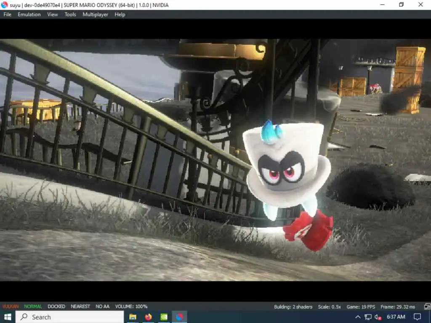Click the VOLUME: 100% status button
This screenshot has width=431, height=323.
click(x=131, y=306)
